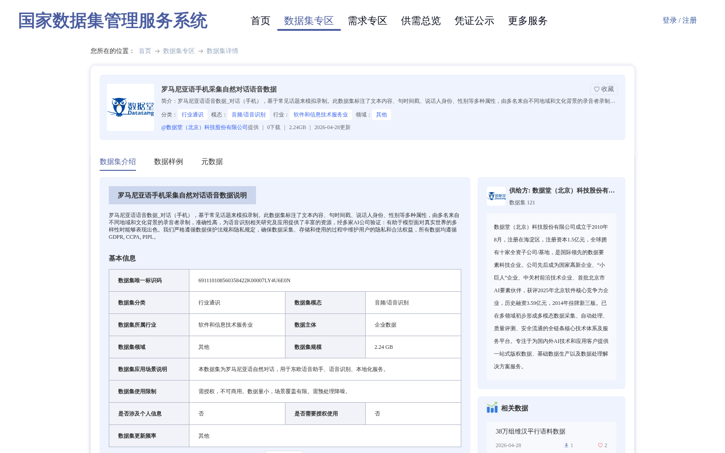The height and width of the screenshot is (453, 725).
Task: Click the 基本信息 section heading
Action: [122, 258]
